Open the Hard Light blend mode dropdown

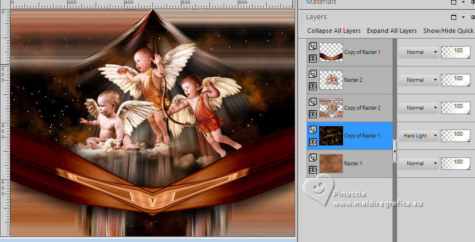[418, 136]
